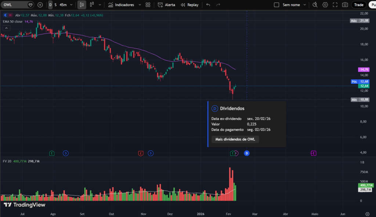
Task: Click the quick search magnifier icon
Action: [315, 5]
